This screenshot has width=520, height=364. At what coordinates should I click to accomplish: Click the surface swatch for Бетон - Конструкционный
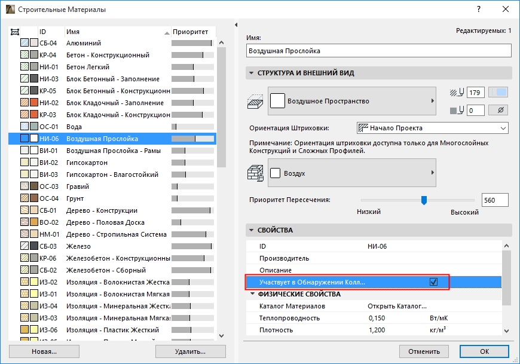[x=34, y=55]
